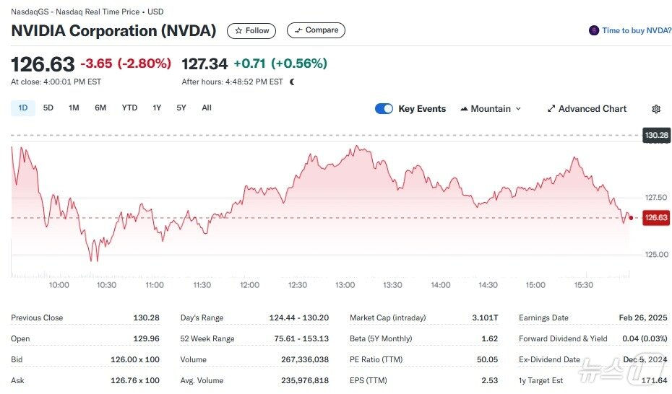This screenshot has width=672, height=394.
Task: Click the purple Time to buy icon
Action: pyautogui.click(x=594, y=30)
